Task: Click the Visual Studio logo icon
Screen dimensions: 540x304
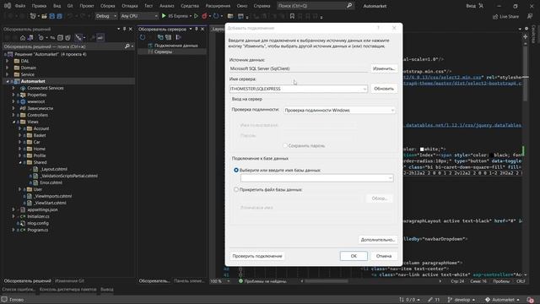Action: (x=7, y=6)
